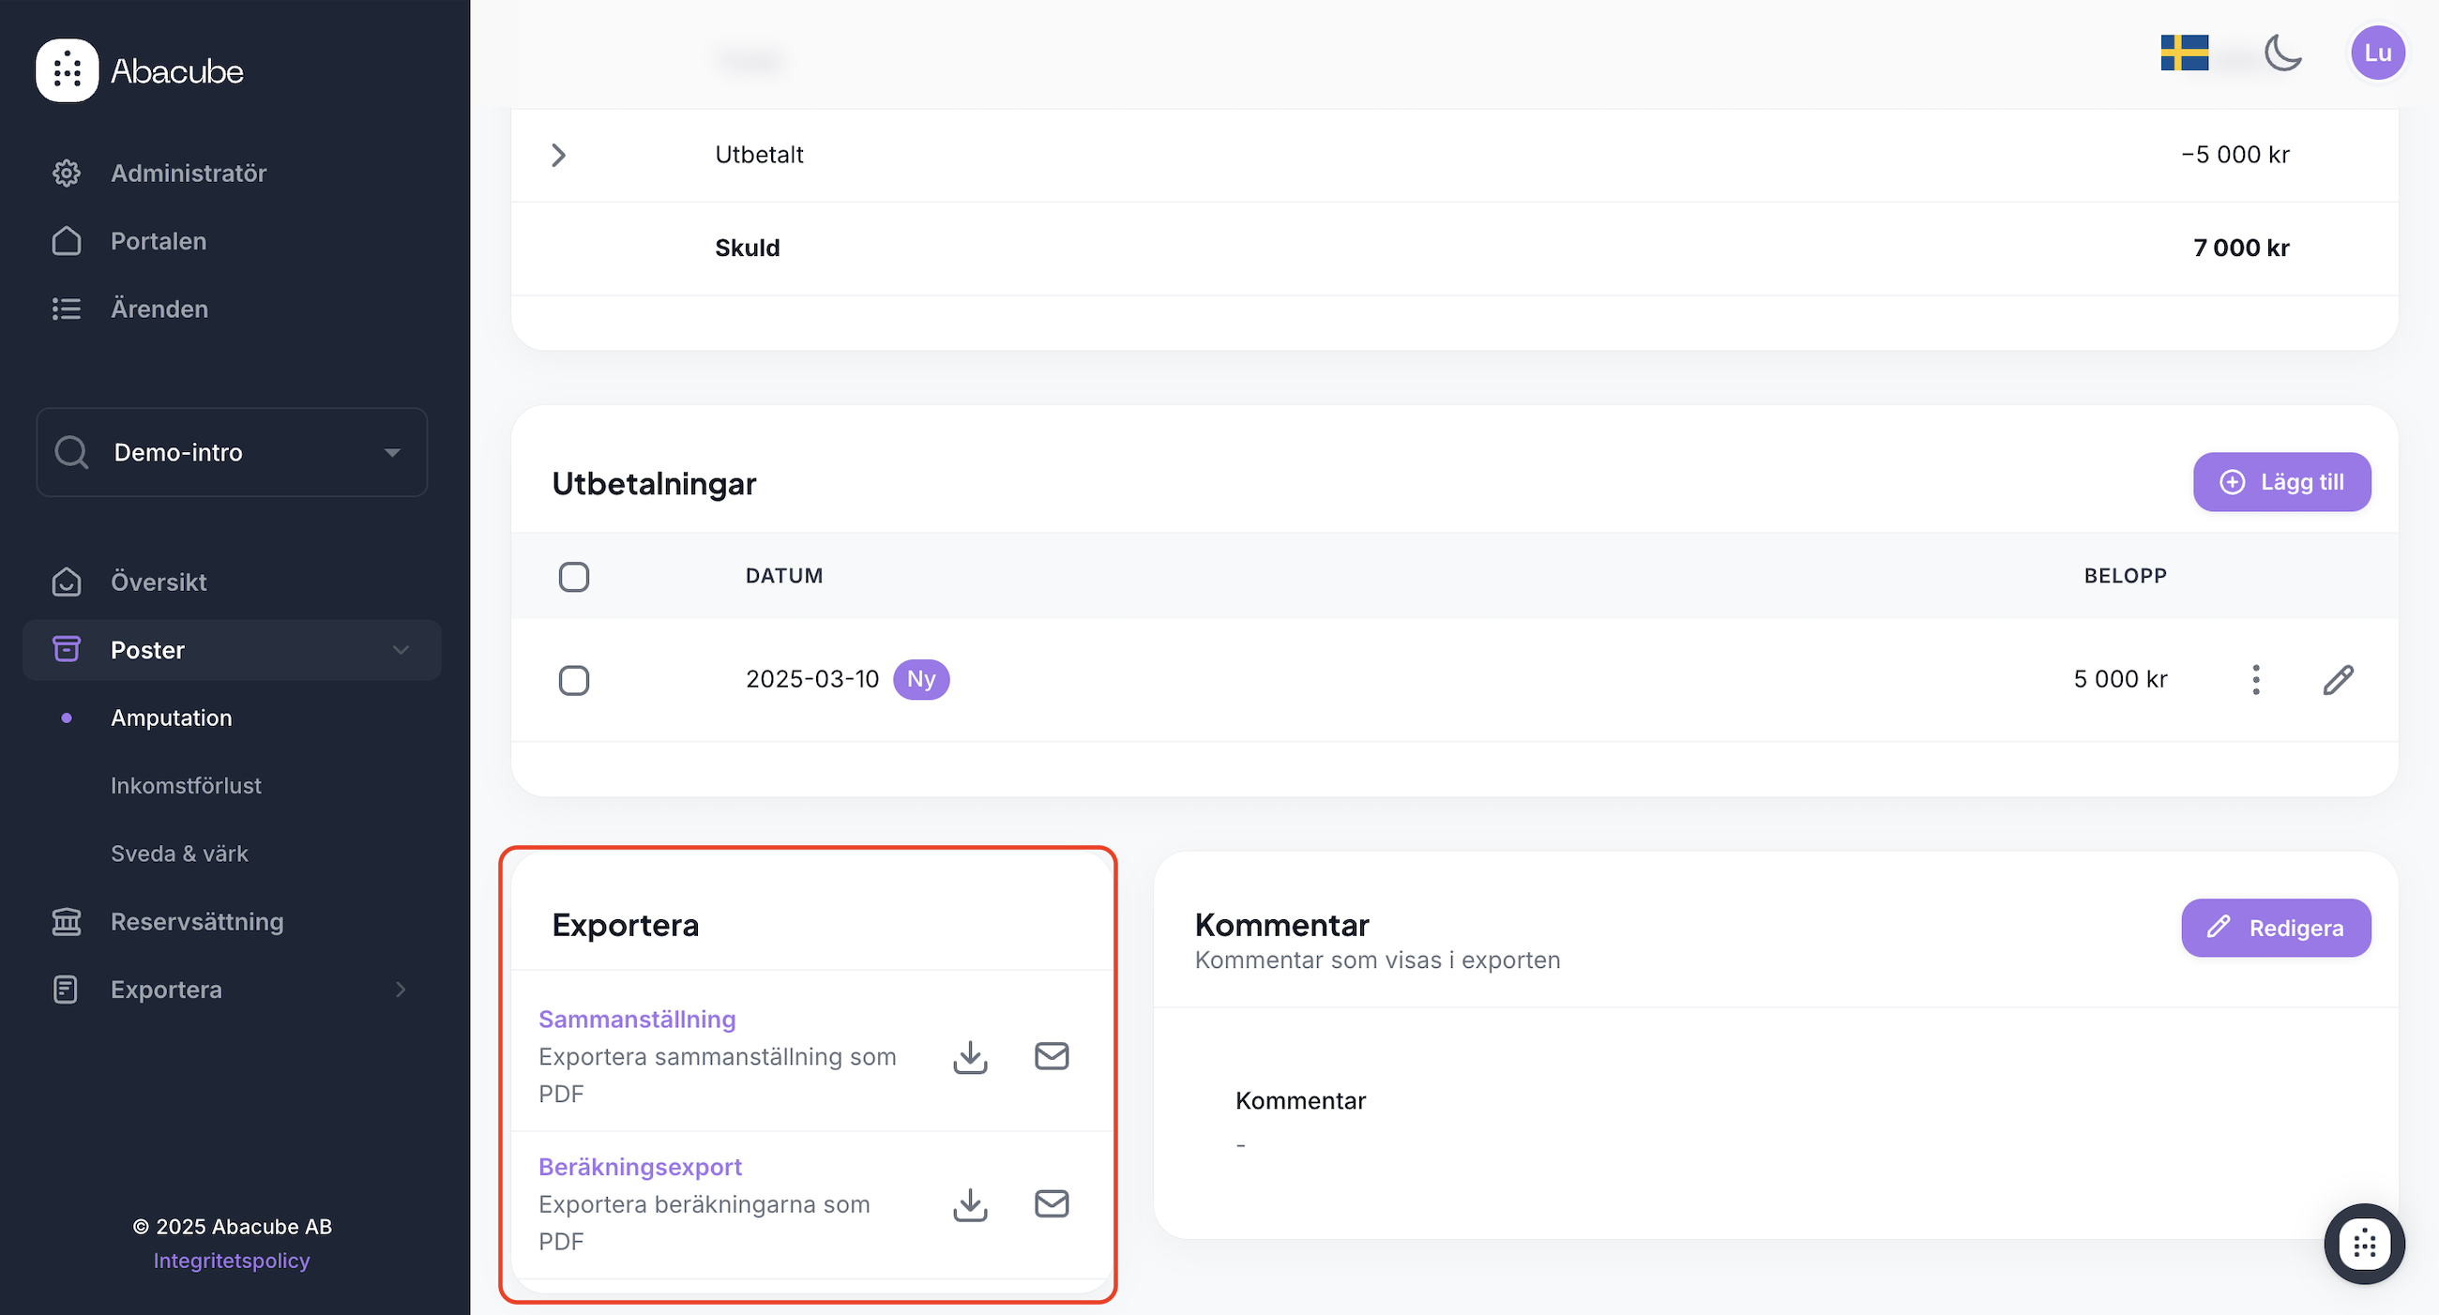The height and width of the screenshot is (1315, 2439).
Task: Open the floating Abacube widget button
Action: click(2363, 1243)
